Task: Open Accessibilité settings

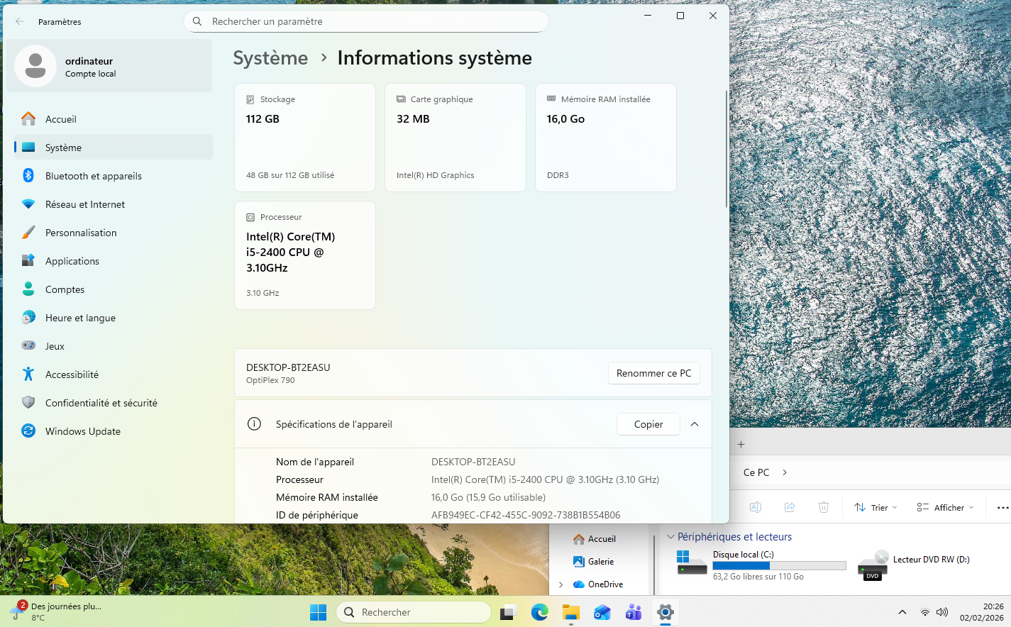Action: [x=72, y=374]
